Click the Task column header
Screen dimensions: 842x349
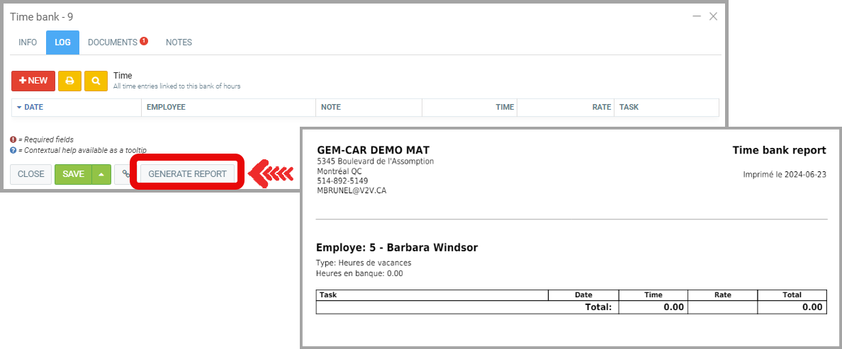point(629,107)
